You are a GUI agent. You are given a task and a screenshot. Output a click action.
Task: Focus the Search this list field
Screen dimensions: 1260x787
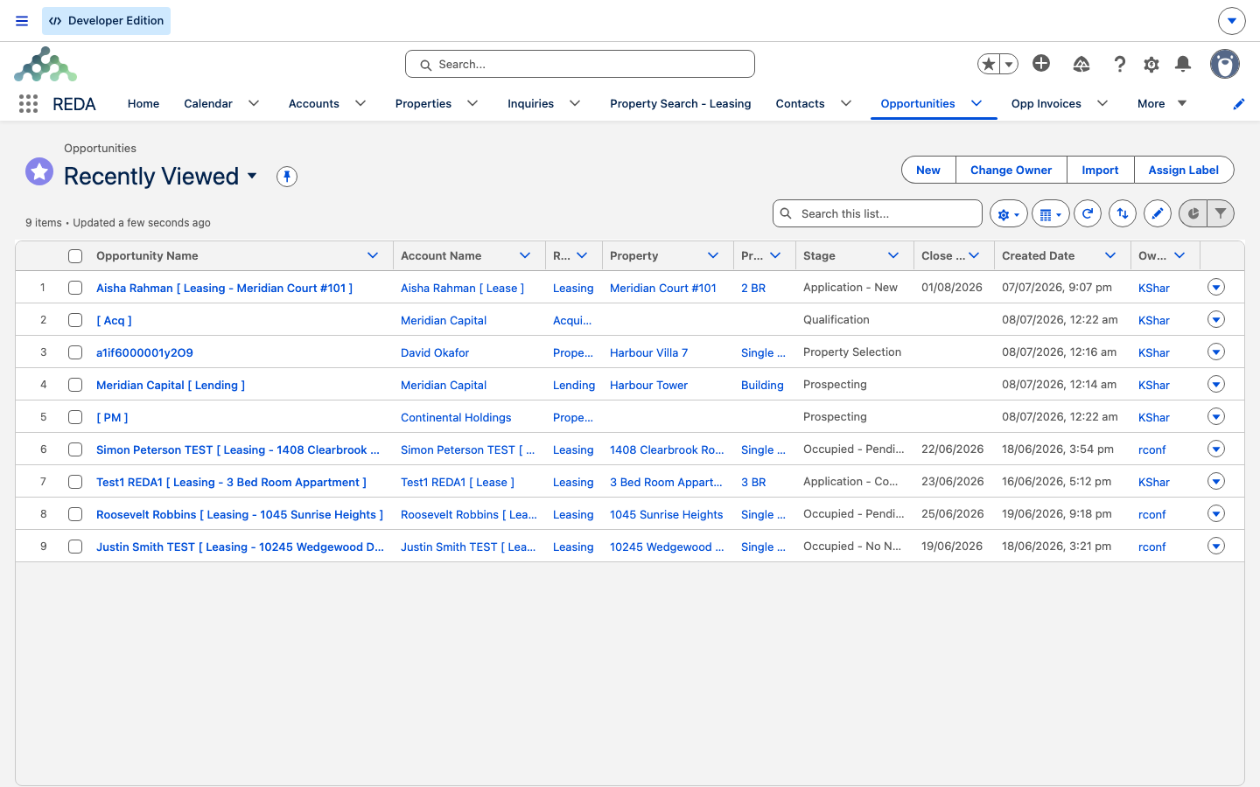[x=878, y=213]
